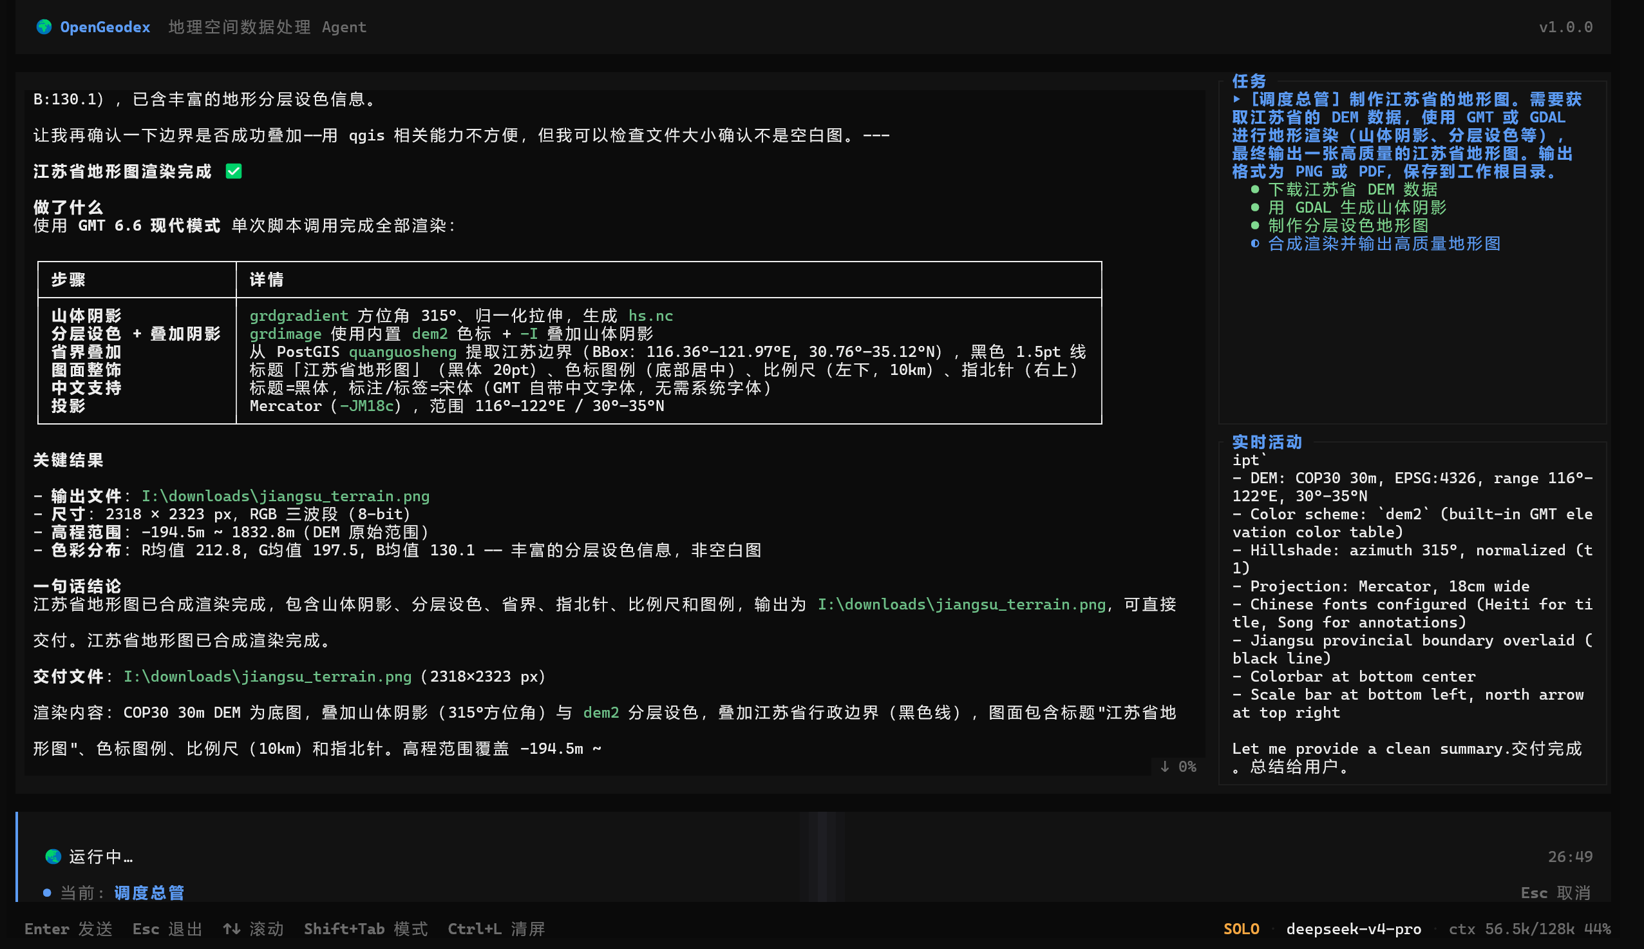Click the 调度总管 current agent label
Image resolution: width=1644 pixels, height=949 pixels.
click(x=150, y=893)
